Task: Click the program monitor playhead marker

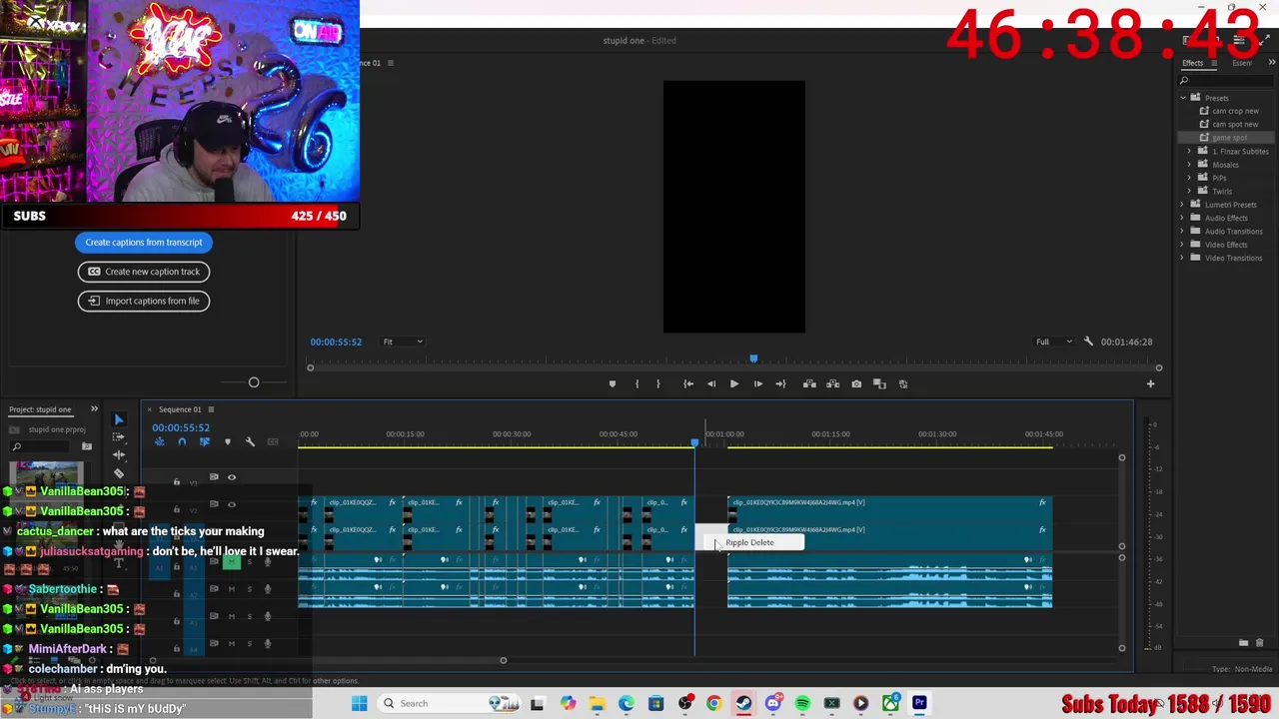Action: pyautogui.click(x=753, y=359)
